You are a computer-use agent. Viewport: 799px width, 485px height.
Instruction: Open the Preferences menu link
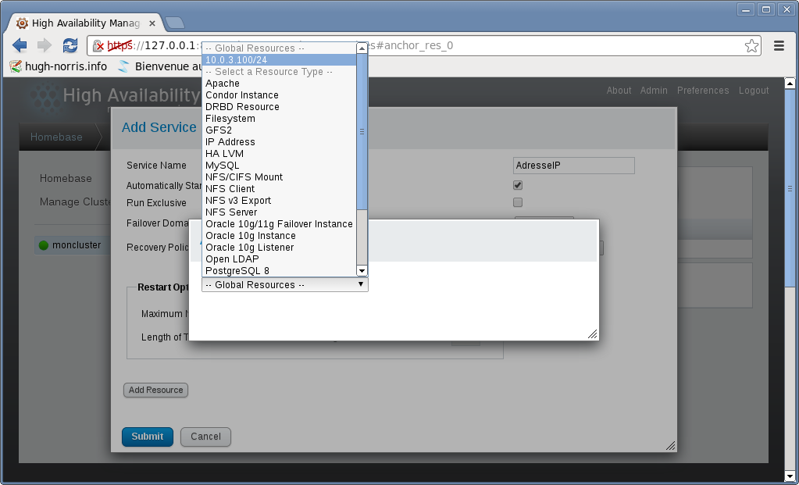tap(703, 91)
